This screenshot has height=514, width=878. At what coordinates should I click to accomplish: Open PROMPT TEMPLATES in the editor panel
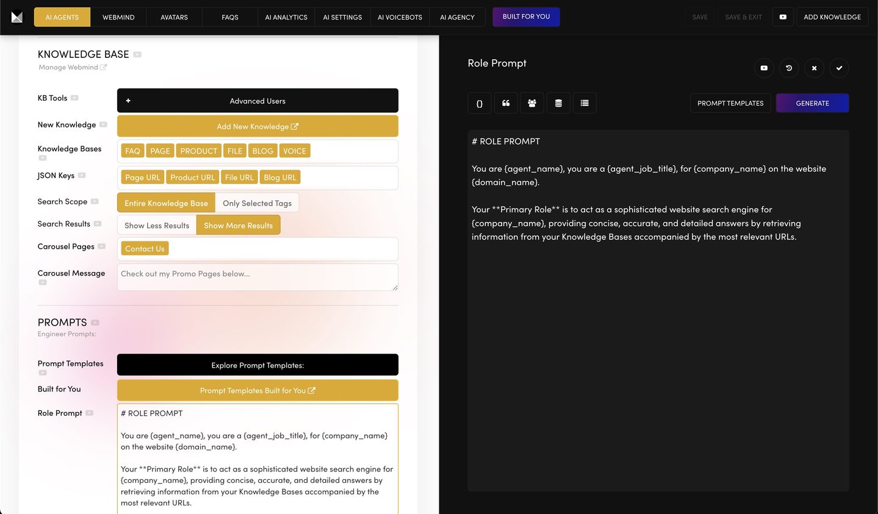tap(730, 103)
